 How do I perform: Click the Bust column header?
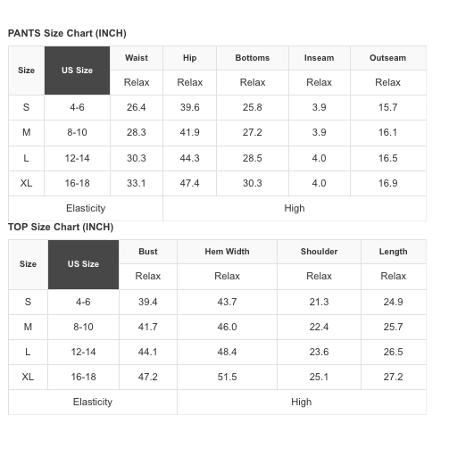point(148,252)
